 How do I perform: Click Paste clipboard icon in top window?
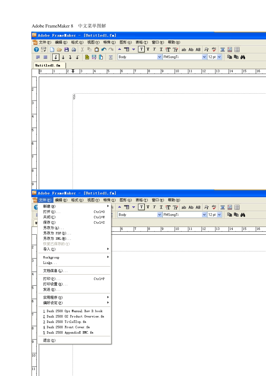point(97,50)
